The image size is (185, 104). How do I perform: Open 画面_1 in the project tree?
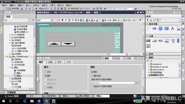(19, 73)
